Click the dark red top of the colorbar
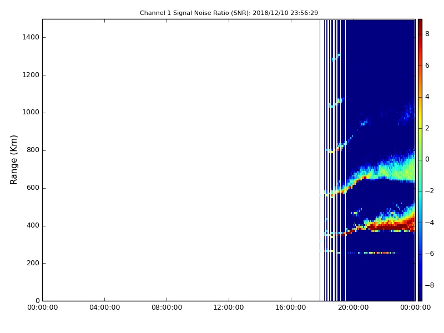 (420, 23)
